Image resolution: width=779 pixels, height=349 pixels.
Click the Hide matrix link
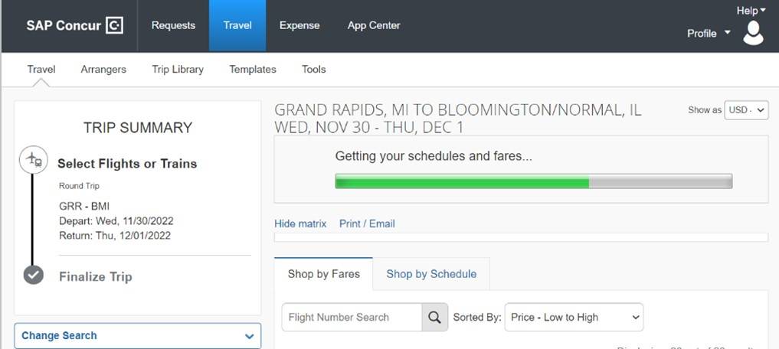click(300, 223)
